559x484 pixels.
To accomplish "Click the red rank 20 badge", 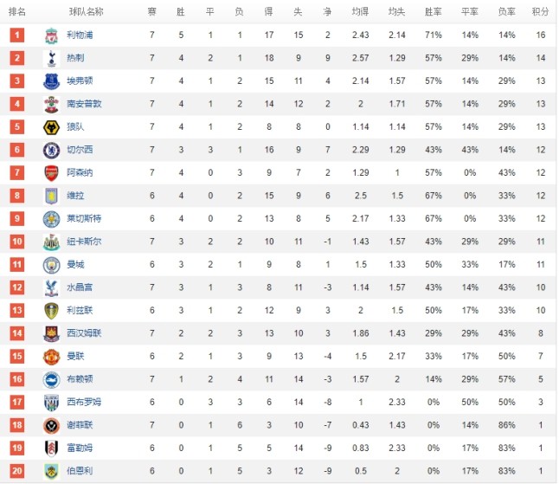I will tap(17, 470).
